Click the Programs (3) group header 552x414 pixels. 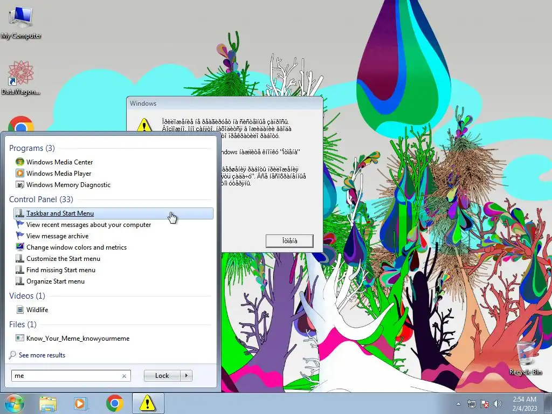pos(32,148)
